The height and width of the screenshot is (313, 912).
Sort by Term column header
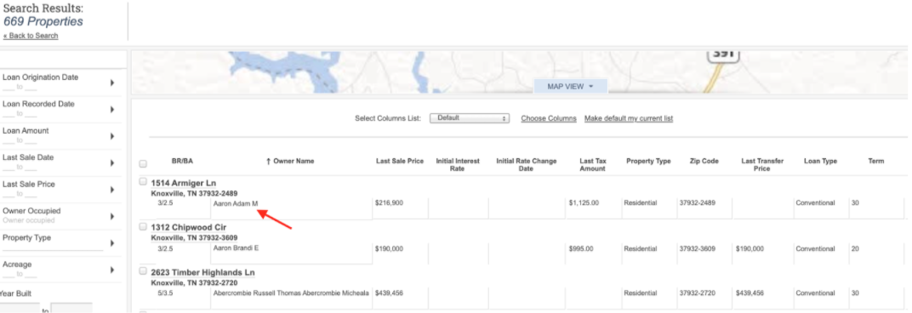(x=876, y=161)
